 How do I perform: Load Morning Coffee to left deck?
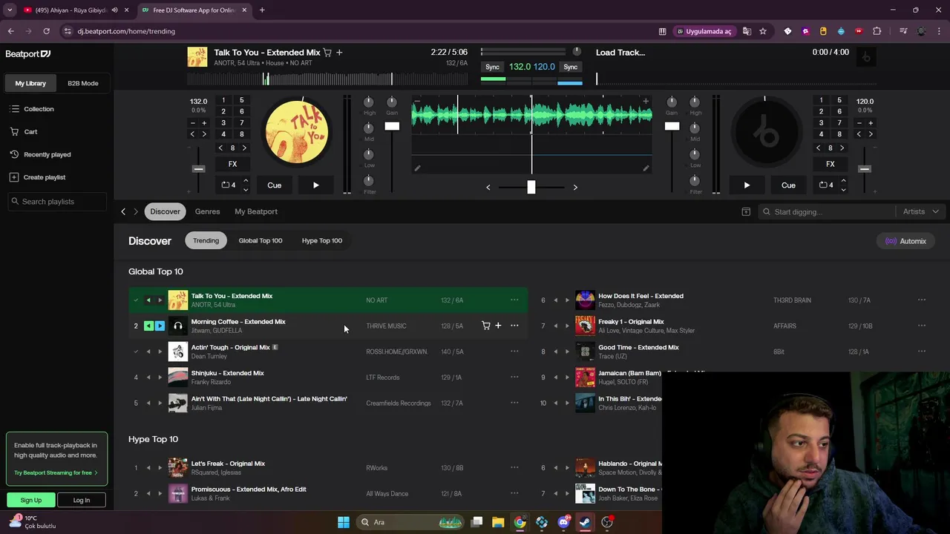pyautogui.click(x=148, y=326)
